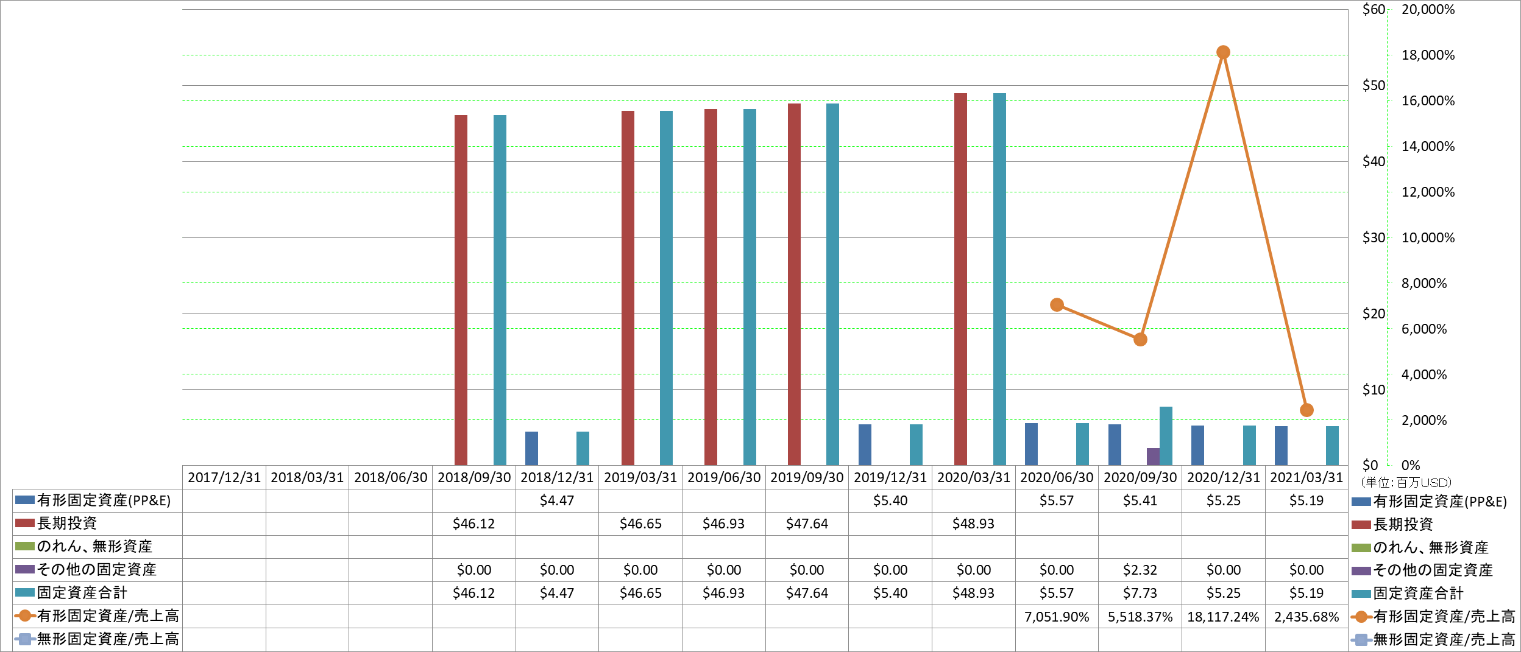Image resolution: width=1521 pixels, height=652 pixels.
Task: Click the teal 固定資産合計 swatch in right legend
Action: pyautogui.click(x=1361, y=594)
